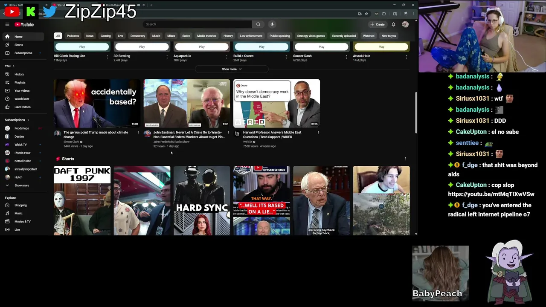
Task: Click the search input field
Action: [x=197, y=24]
